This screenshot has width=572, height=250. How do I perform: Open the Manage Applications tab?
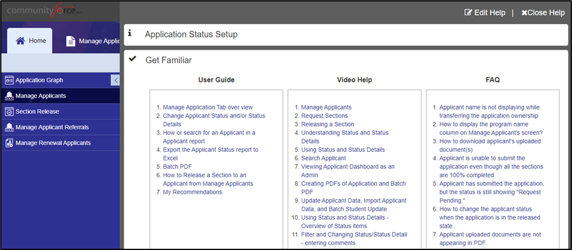pos(92,41)
